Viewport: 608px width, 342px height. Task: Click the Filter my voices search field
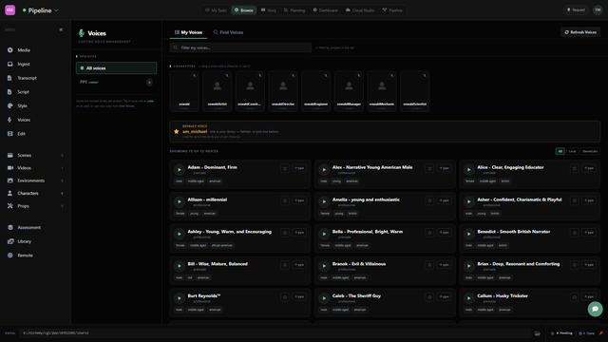pos(240,47)
